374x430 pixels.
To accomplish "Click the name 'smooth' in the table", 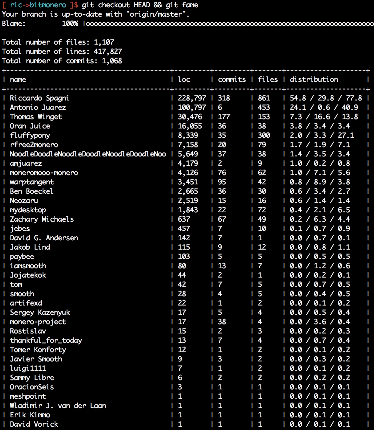I will pyautogui.click(x=22, y=294).
